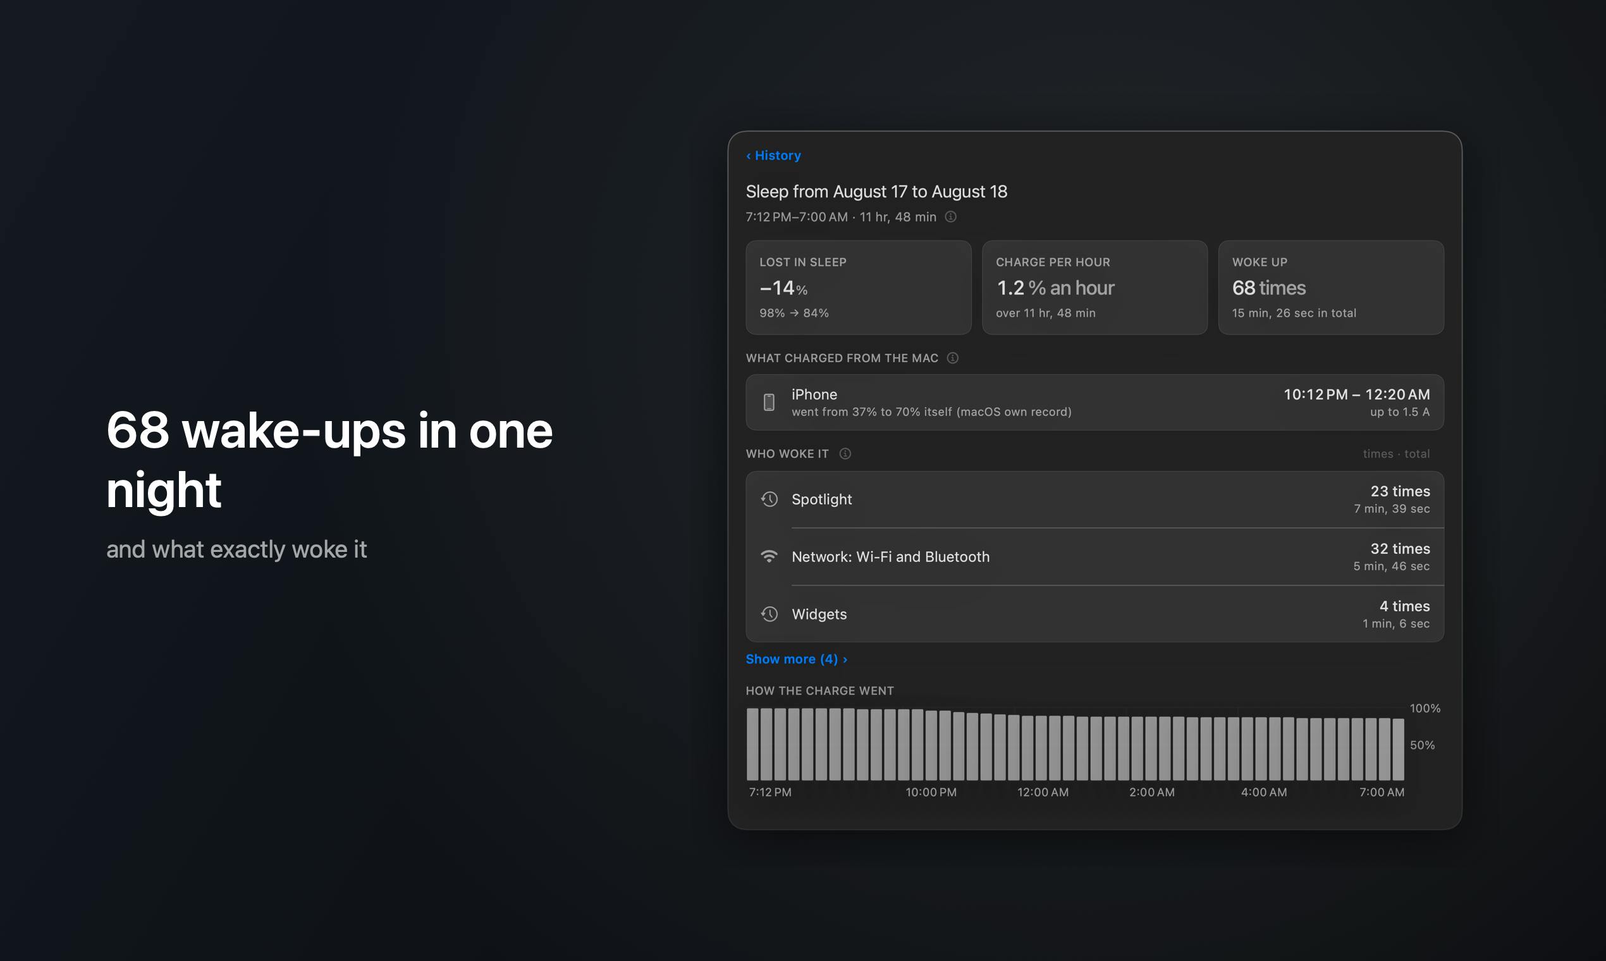Viewport: 1606px width, 961px height.
Task: Click the Wi-Fi icon in Network row
Action: pyautogui.click(x=769, y=556)
